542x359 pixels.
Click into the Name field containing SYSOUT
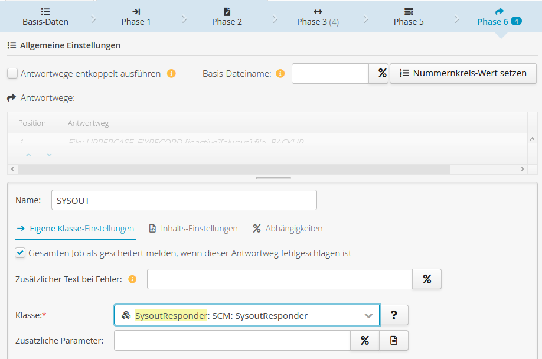click(184, 200)
